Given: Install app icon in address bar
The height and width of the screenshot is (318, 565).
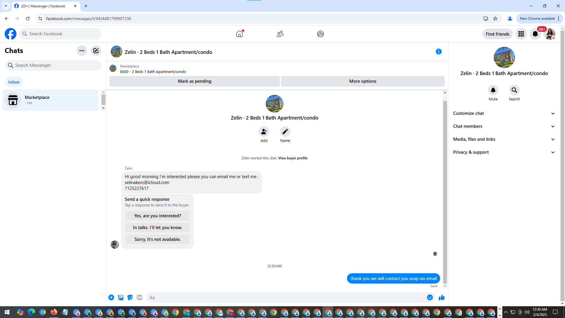Looking at the screenshot, I should tap(486, 19).
